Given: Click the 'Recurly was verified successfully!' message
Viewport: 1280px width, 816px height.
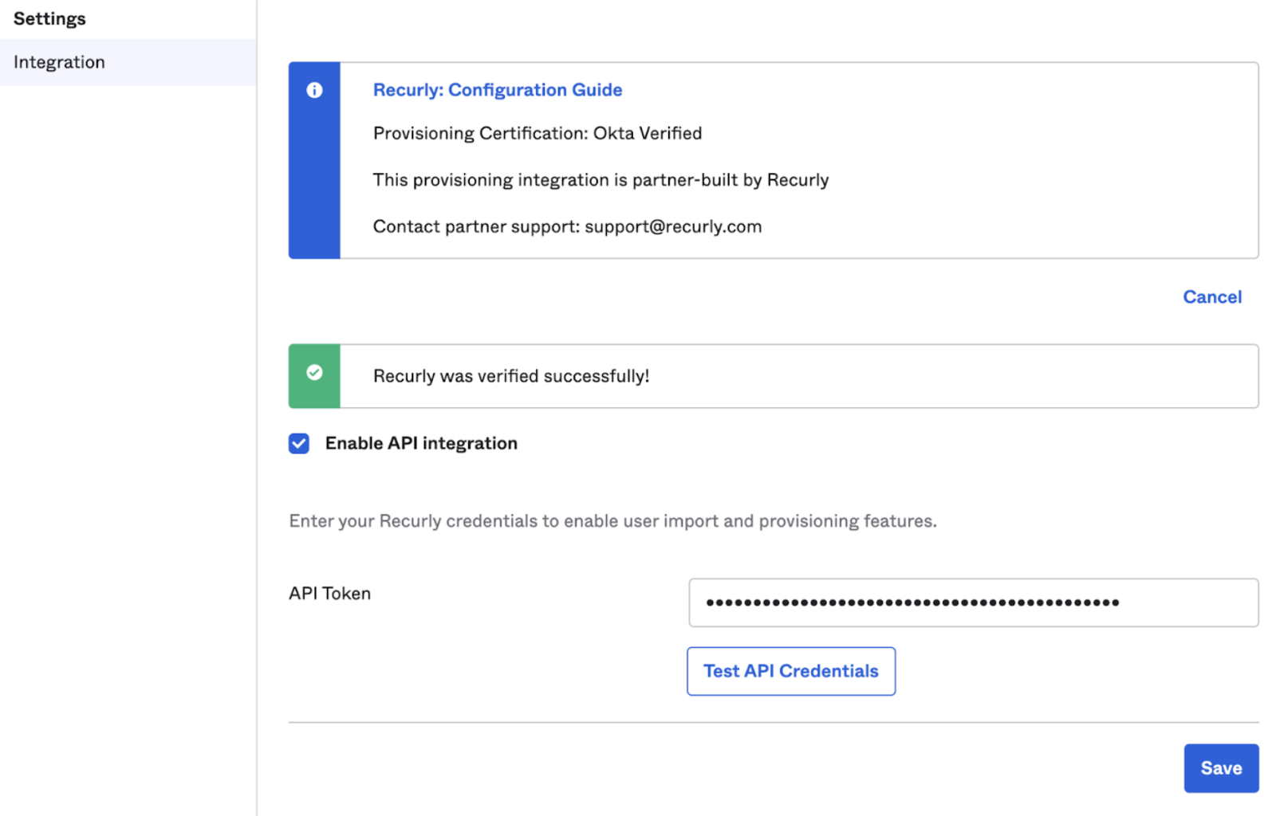Looking at the screenshot, I should coord(511,376).
